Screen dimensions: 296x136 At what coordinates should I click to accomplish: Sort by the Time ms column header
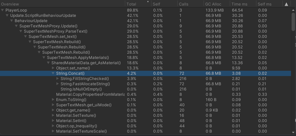243,4
